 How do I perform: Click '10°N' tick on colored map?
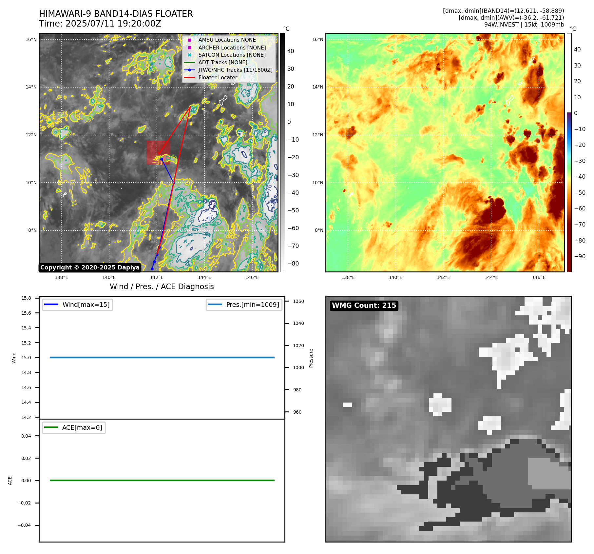(x=318, y=183)
